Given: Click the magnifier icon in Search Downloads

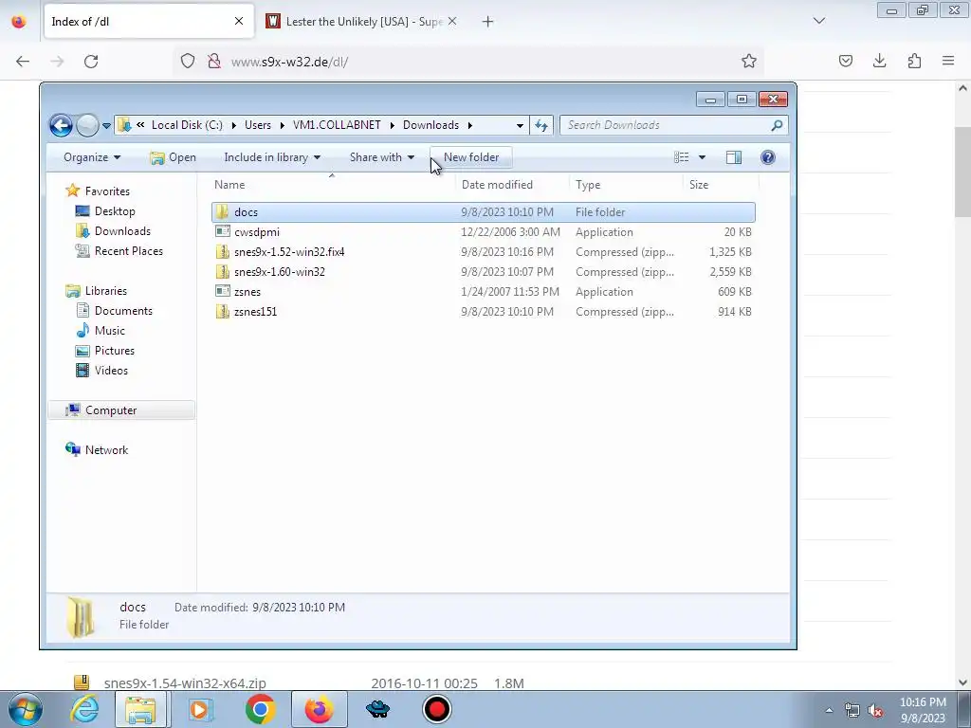Looking at the screenshot, I should click(777, 125).
